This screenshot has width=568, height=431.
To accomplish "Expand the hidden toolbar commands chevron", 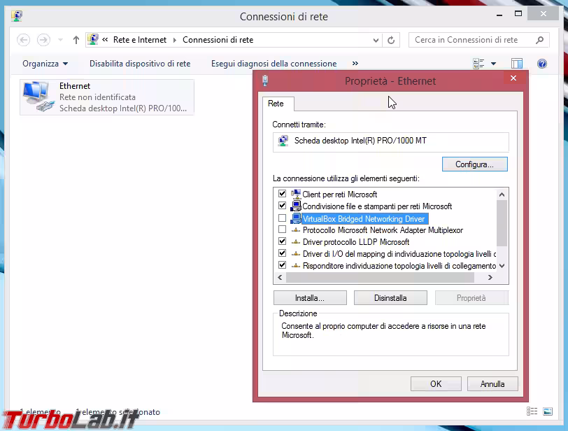I will [x=355, y=63].
